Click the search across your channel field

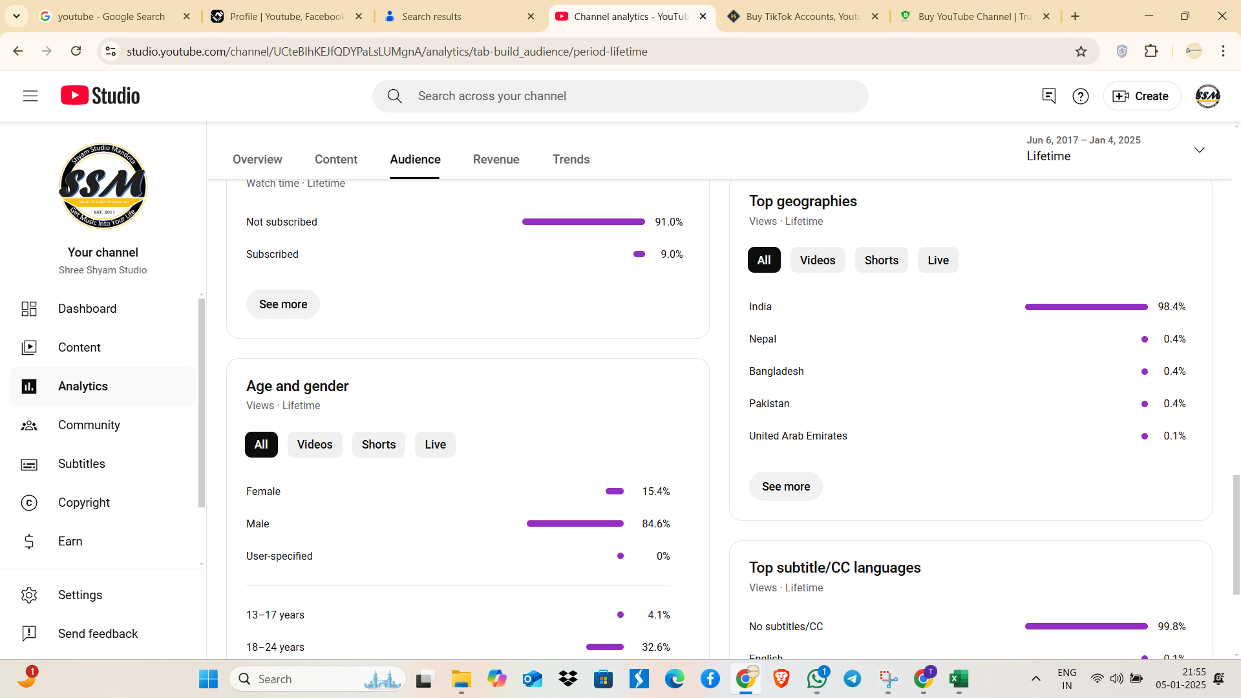620,96
